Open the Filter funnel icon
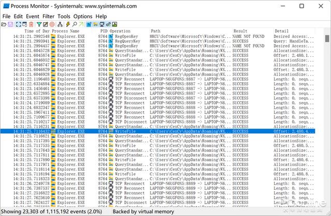Screen dimensions: 331x216 (x=39, y=24)
